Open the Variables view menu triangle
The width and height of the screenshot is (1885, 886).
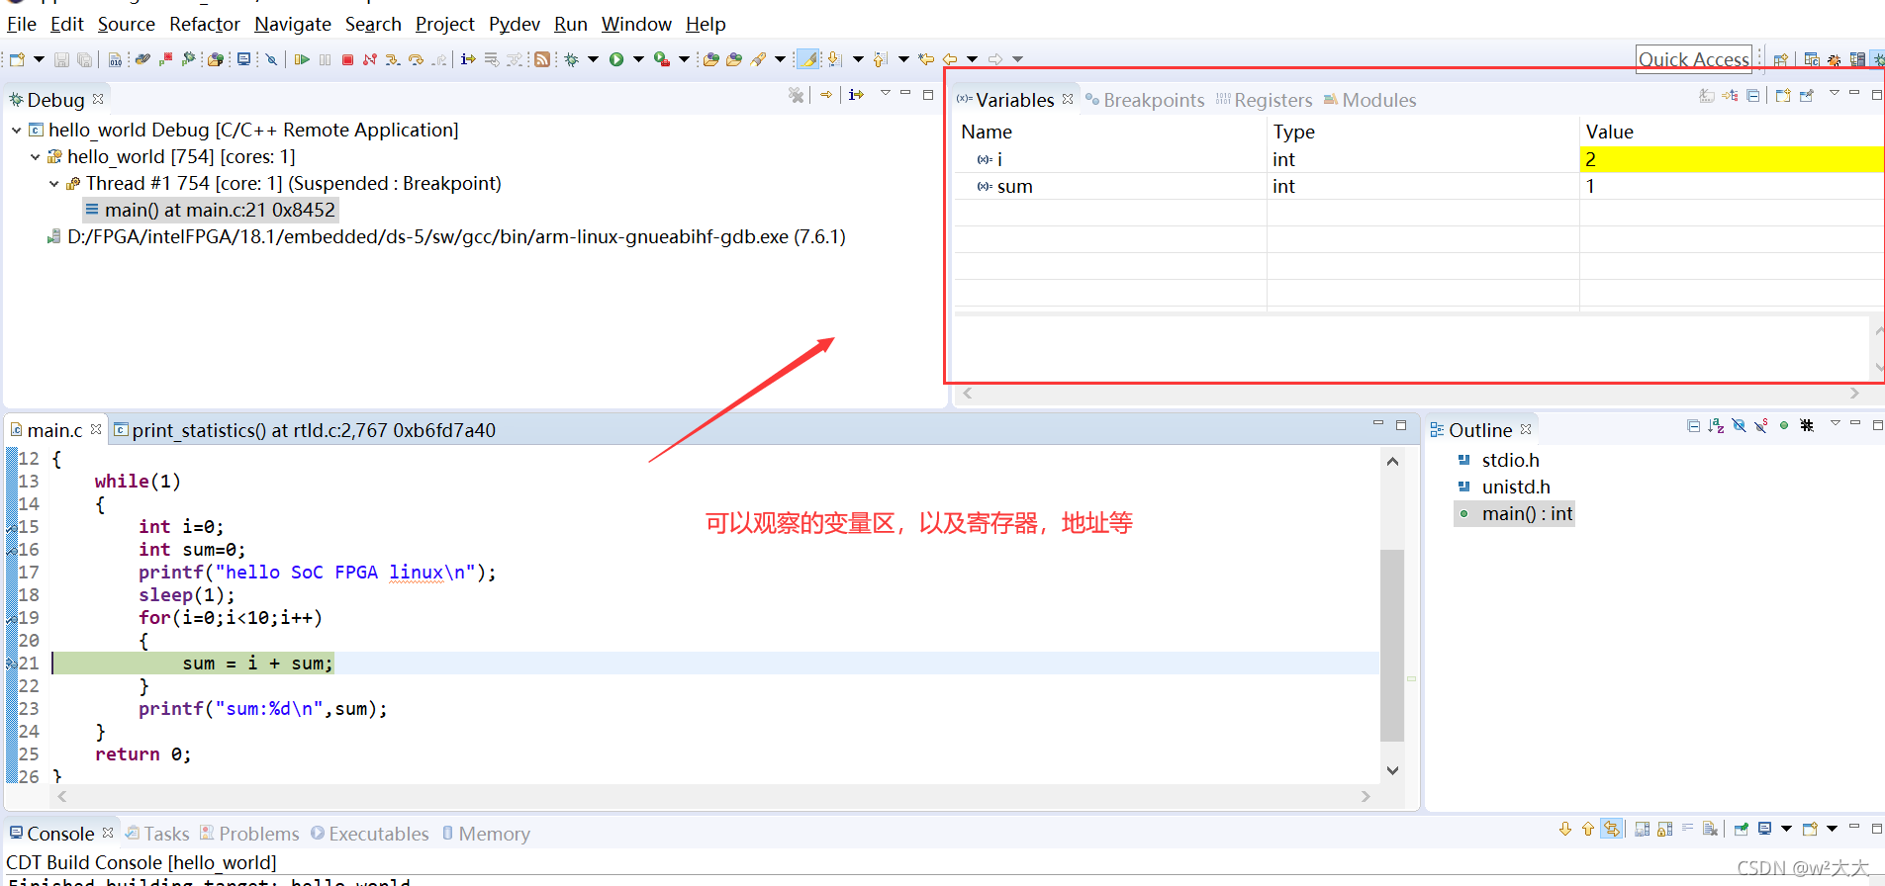pyautogui.click(x=1834, y=94)
